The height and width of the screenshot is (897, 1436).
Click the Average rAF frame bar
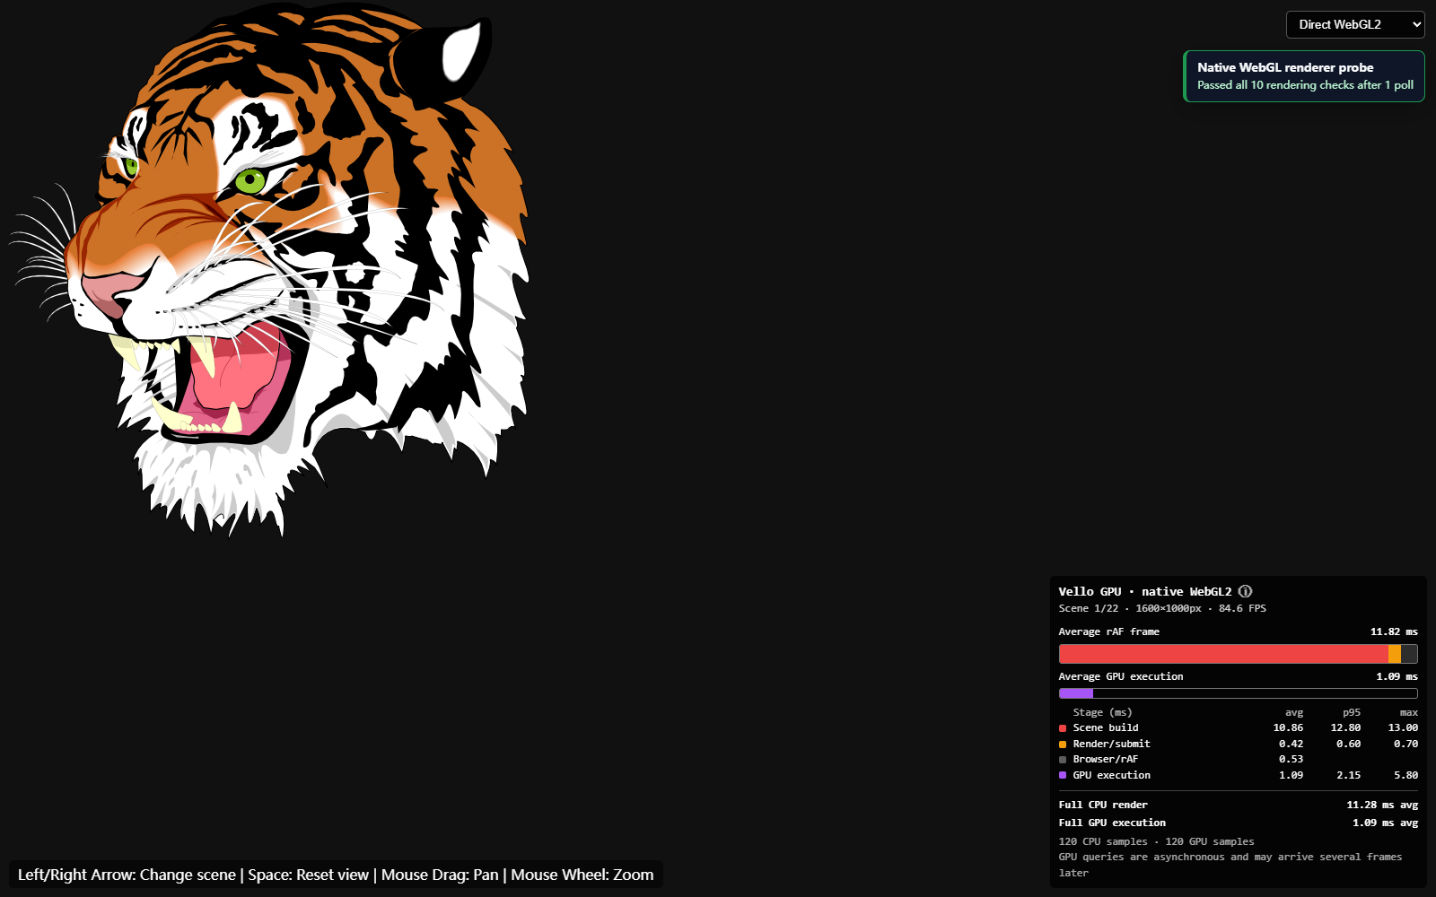pos(1239,654)
